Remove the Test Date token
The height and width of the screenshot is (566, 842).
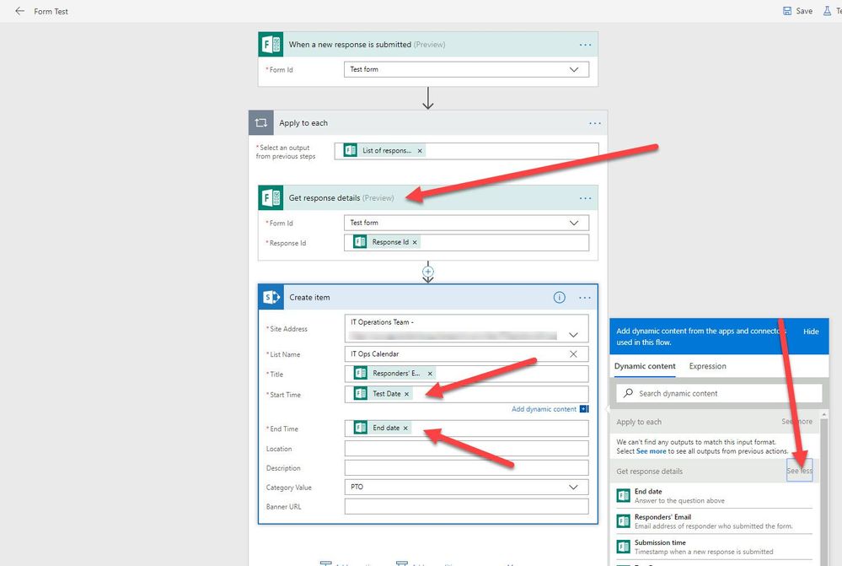tap(406, 394)
